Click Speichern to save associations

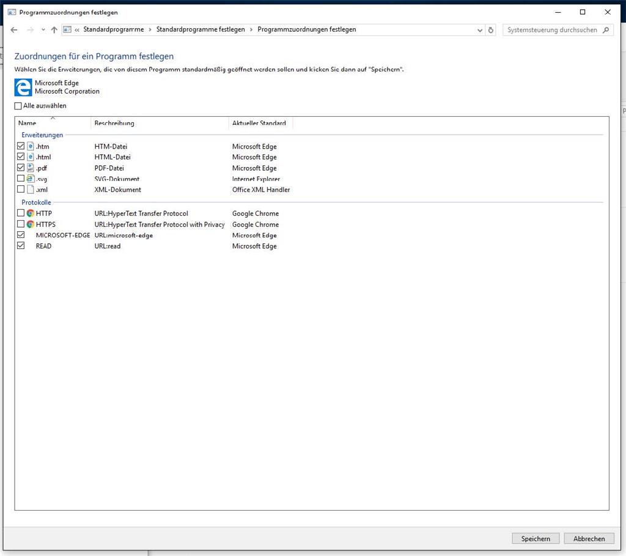536,538
